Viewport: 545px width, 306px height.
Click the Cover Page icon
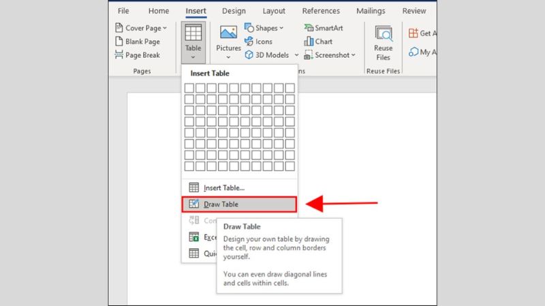(119, 28)
